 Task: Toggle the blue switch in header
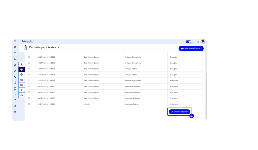188,42
